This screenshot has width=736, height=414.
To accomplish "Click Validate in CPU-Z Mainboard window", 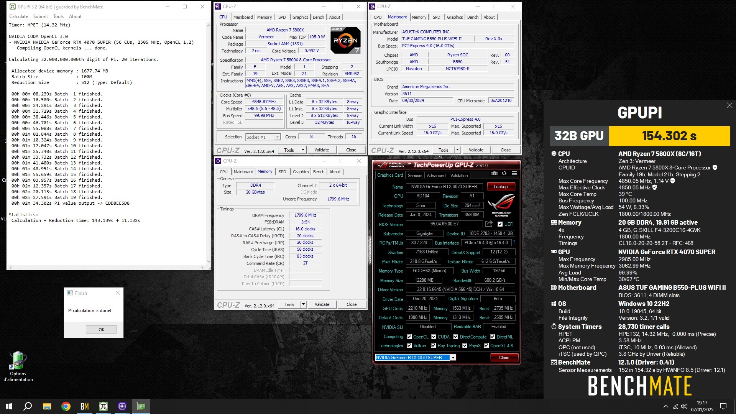I will click(476, 150).
